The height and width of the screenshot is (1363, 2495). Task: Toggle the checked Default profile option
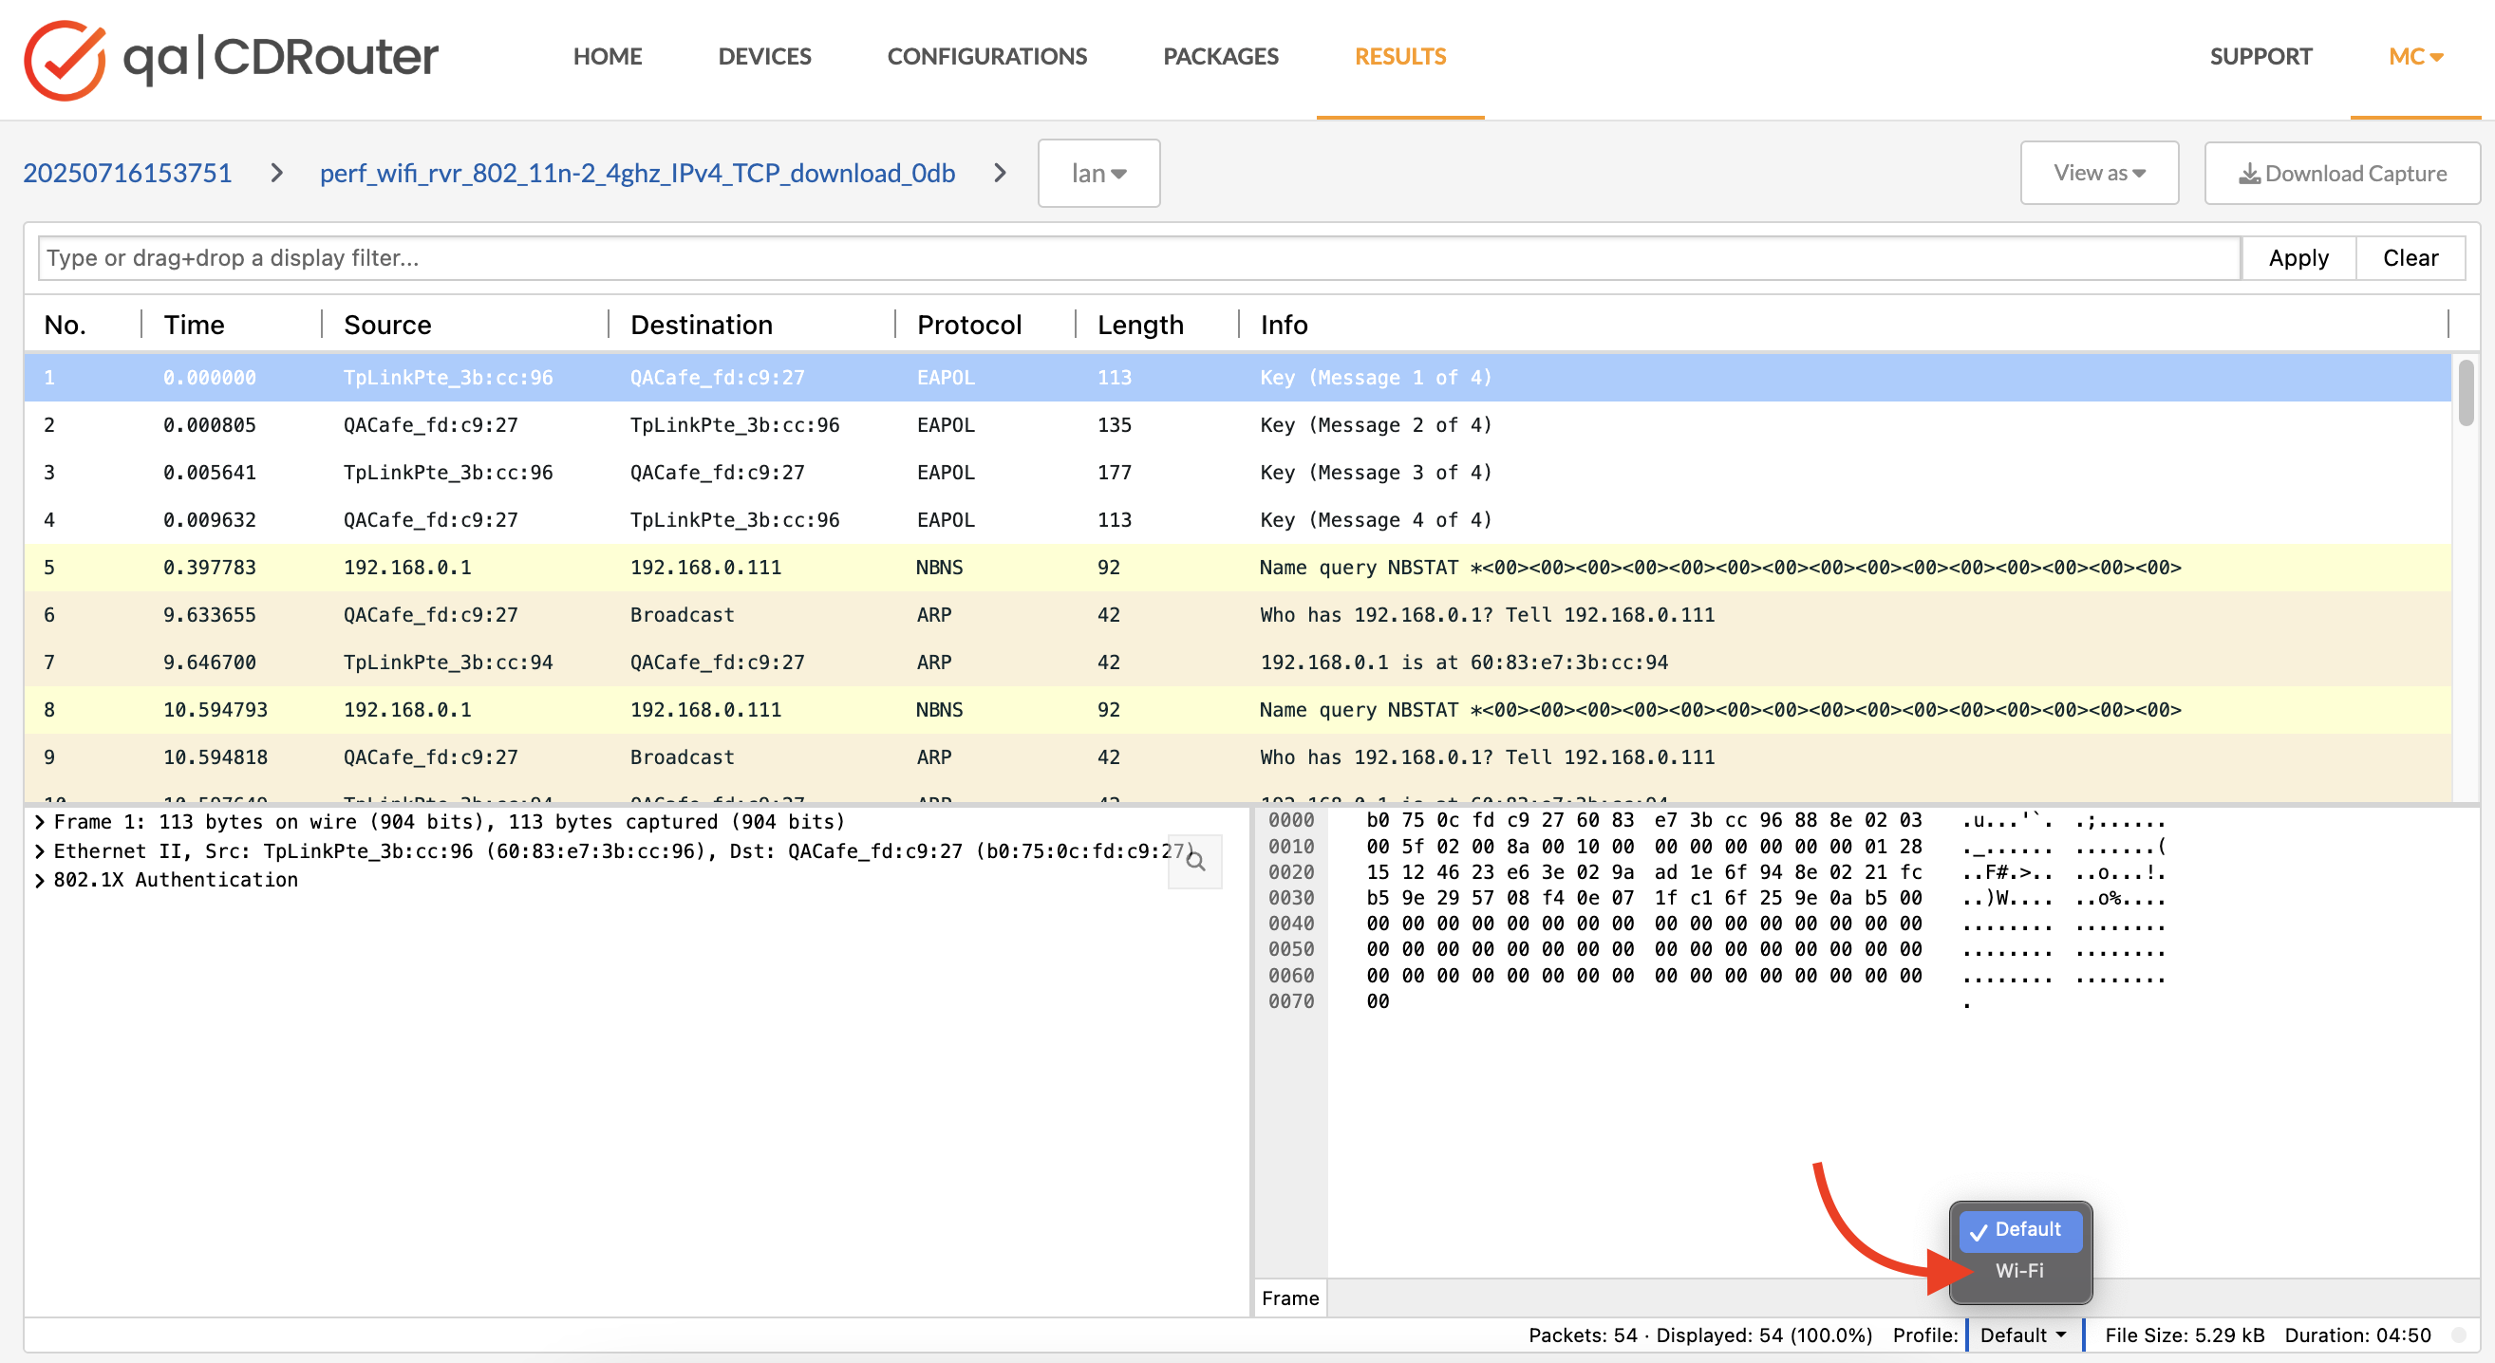[x=2019, y=1229]
